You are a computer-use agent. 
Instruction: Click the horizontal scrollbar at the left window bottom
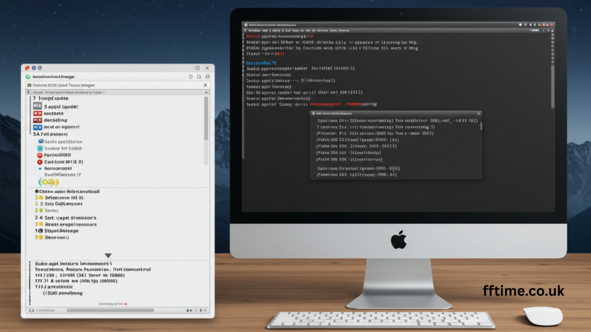pos(110,311)
